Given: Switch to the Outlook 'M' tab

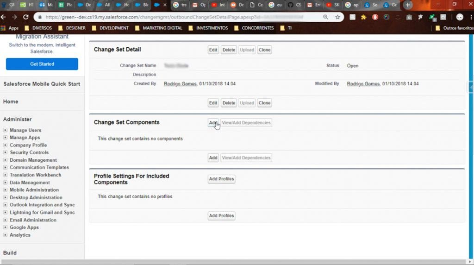Looking at the screenshot, I should pyautogui.click(x=46, y=5).
